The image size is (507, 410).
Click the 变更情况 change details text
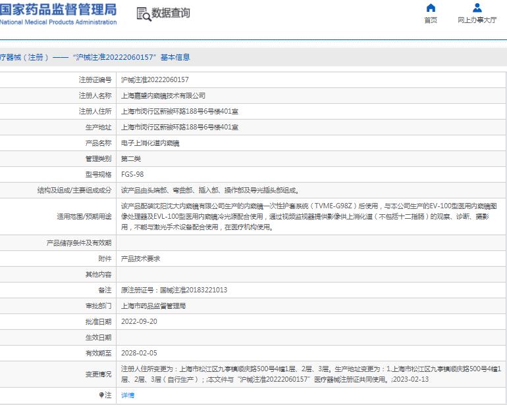311,375
